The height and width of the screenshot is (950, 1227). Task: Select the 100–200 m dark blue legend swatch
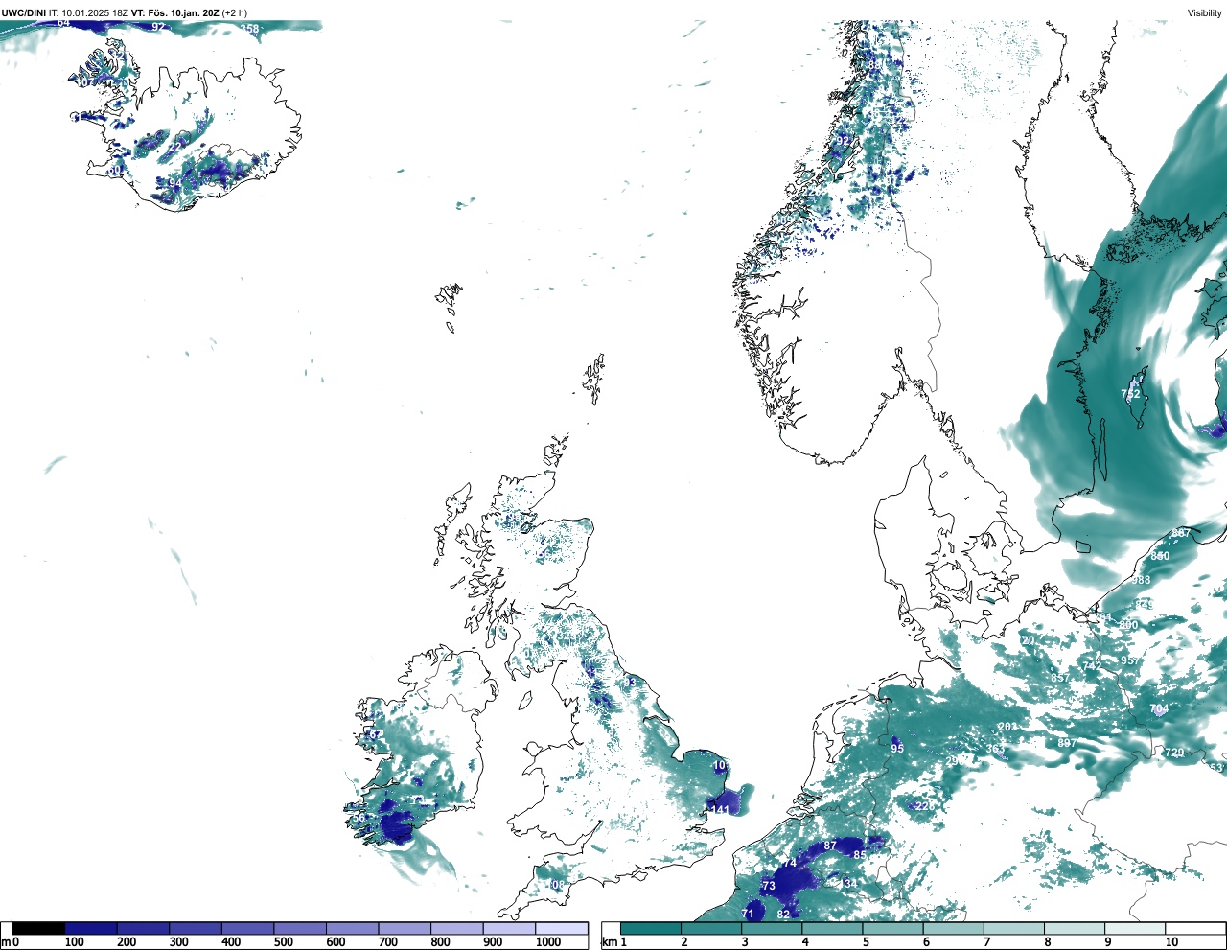pyautogui.click(x=91, y=928)
